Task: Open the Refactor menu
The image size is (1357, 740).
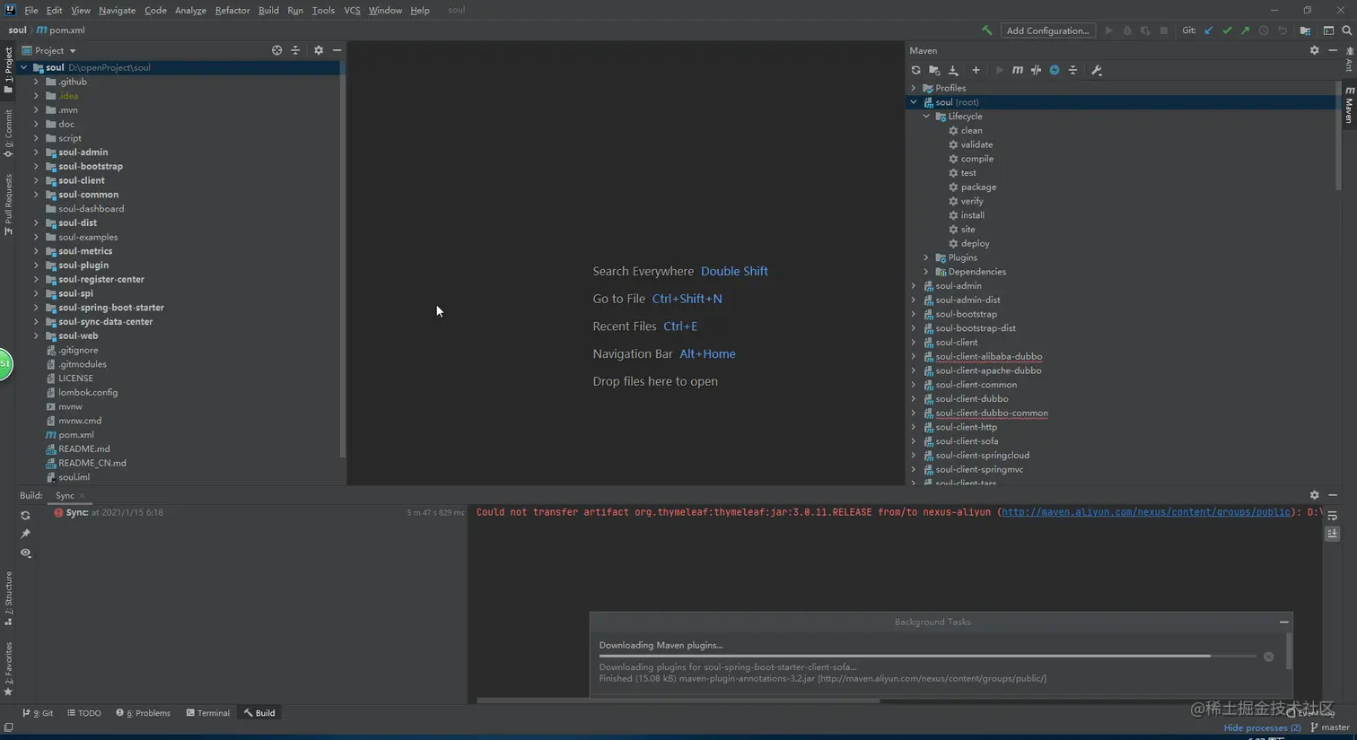Action: pyautogui.click(x=232, y=10)
